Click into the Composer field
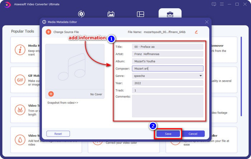 (167, 68)
